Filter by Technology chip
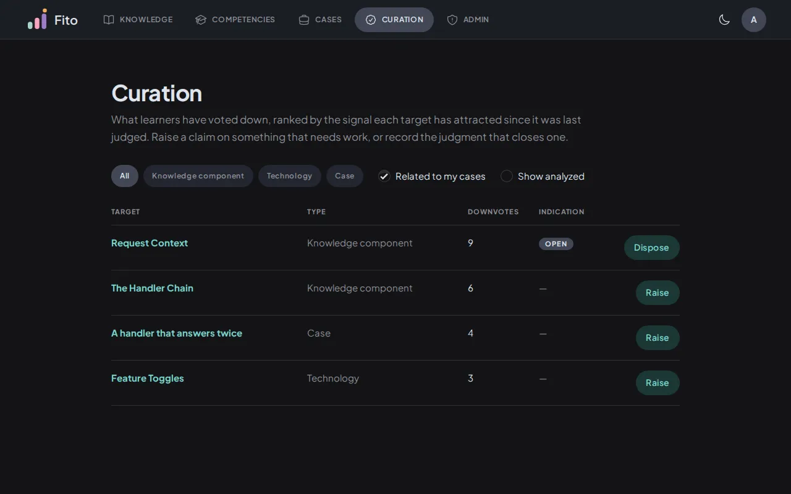 290,176
